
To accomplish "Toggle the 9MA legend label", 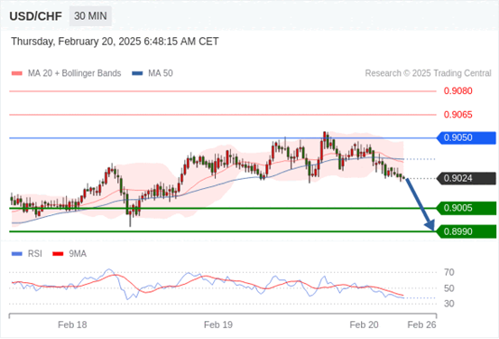I will tap(78, 254).
